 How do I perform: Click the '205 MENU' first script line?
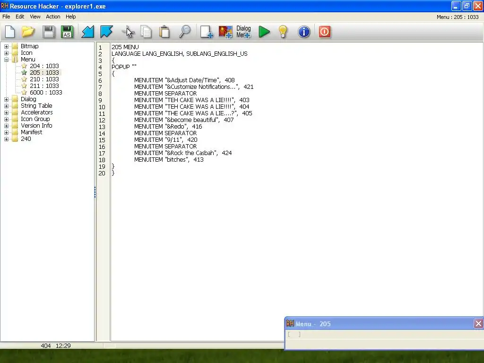(125, 47)
